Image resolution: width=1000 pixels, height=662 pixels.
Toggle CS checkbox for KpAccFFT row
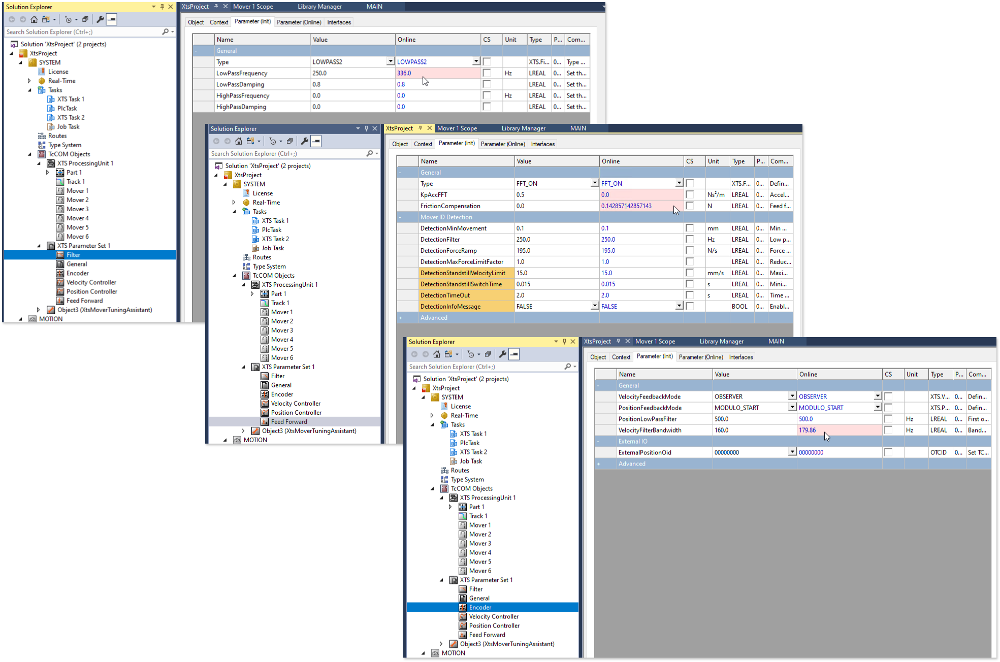(x=690, y=195)
